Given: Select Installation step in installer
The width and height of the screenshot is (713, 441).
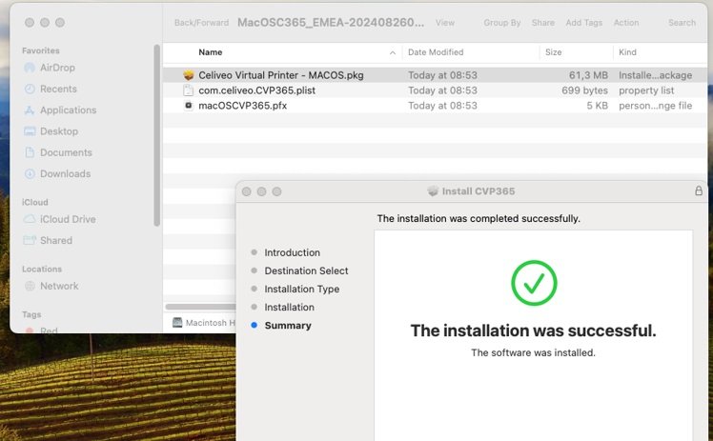Looking at the screenshot, I should pyautogui.click(x=289, y=307).
